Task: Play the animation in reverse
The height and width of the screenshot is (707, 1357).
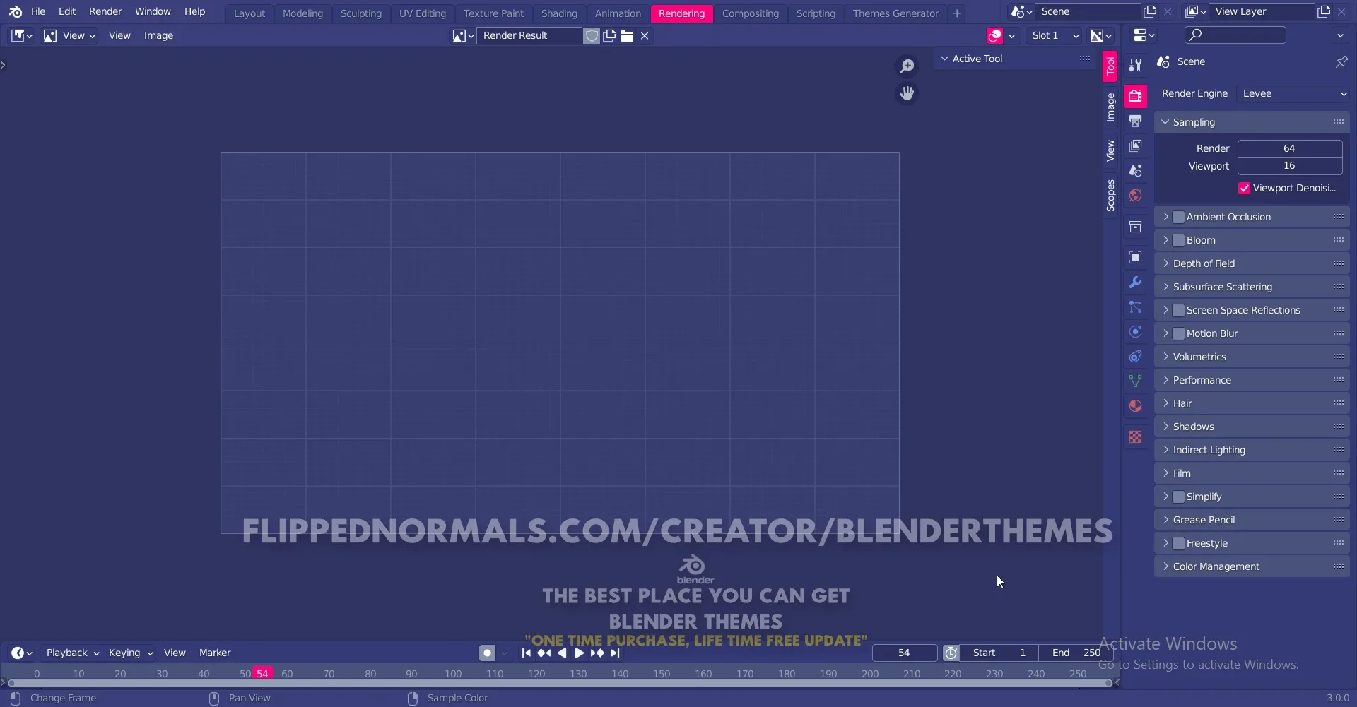Action: click(x=562, y=653)
